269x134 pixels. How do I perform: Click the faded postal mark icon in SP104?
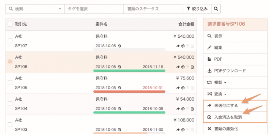click(188, 109)
